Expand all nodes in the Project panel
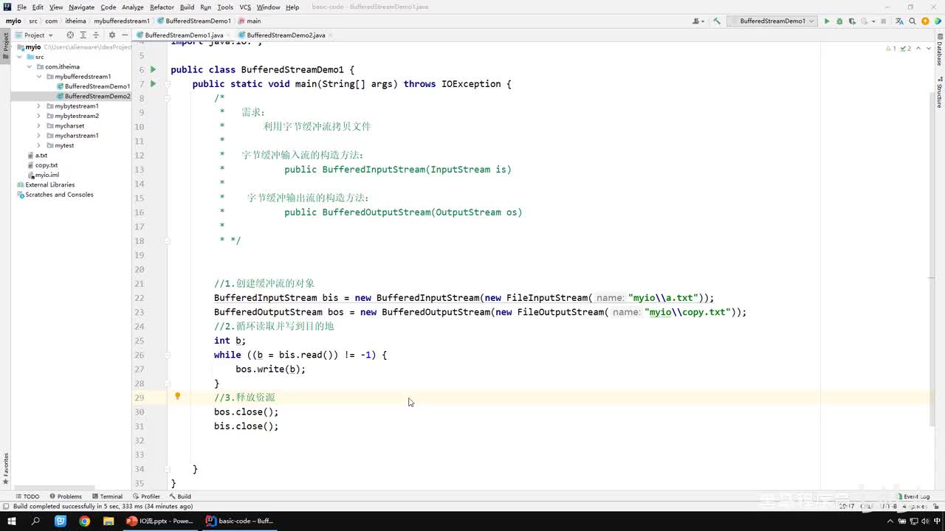The width and height of the screenshot is (945, 531). tap(83, 35)
